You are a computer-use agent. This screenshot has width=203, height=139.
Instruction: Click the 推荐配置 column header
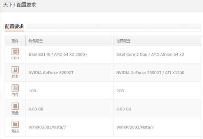(x=123, y=41)
